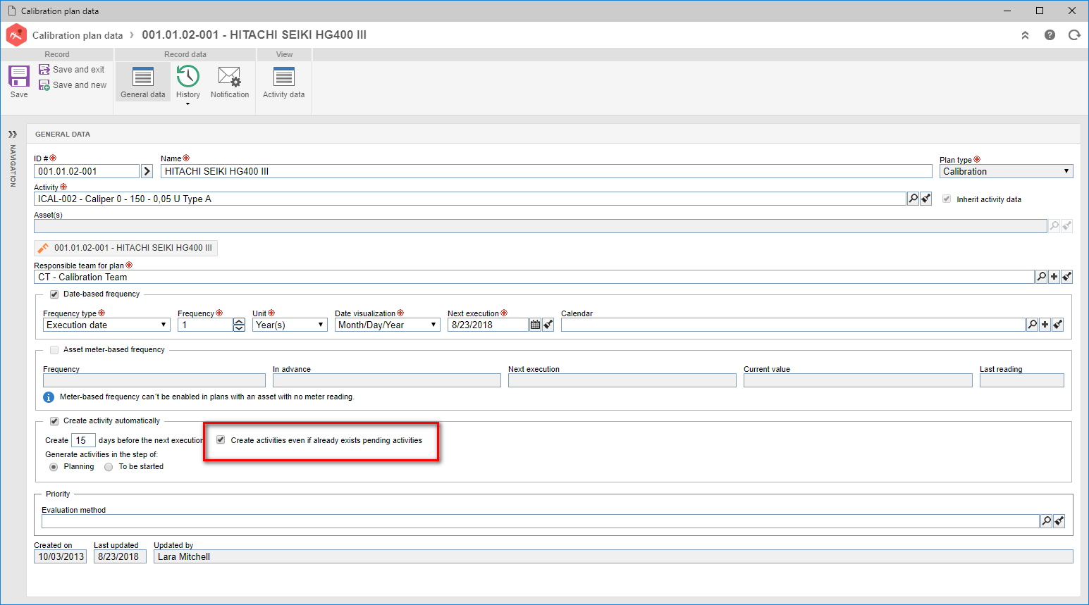1089x605 pixels.
Task: Click the meter-based frequency info icon
Action: coord(49,397)
